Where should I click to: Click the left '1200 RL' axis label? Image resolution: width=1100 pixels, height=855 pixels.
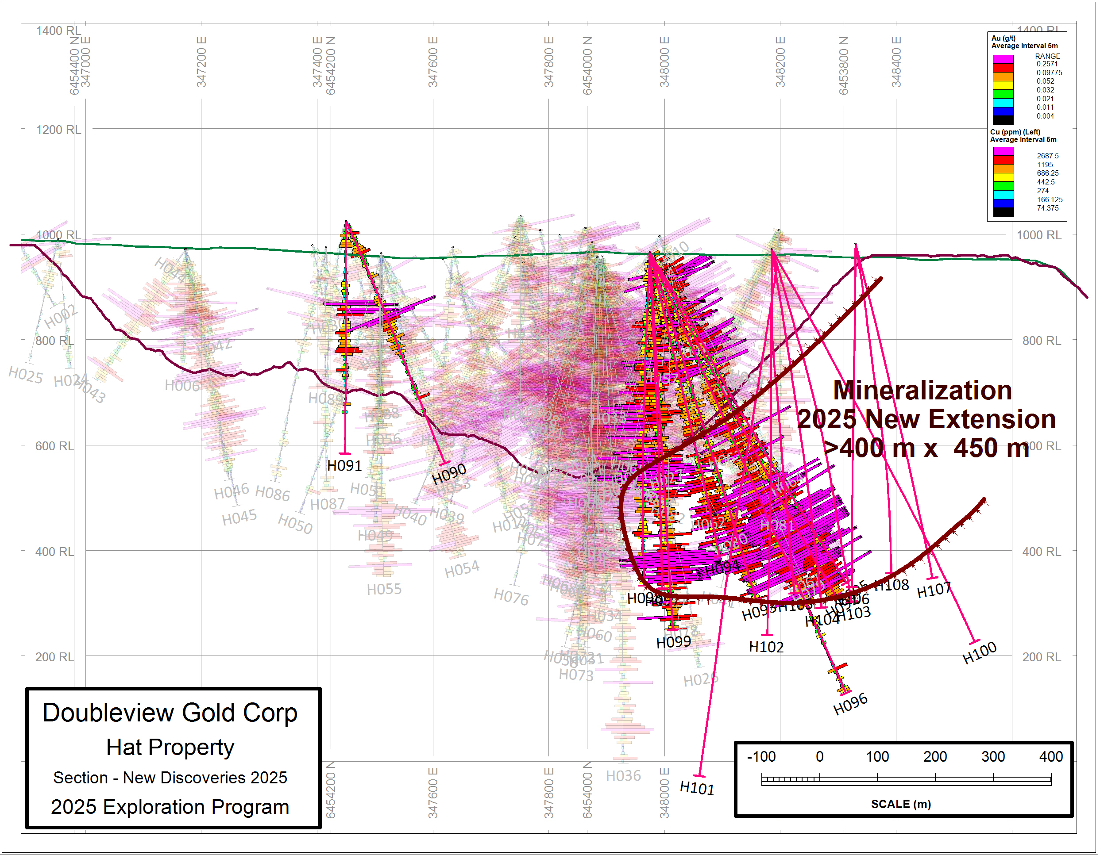[58, 130]
